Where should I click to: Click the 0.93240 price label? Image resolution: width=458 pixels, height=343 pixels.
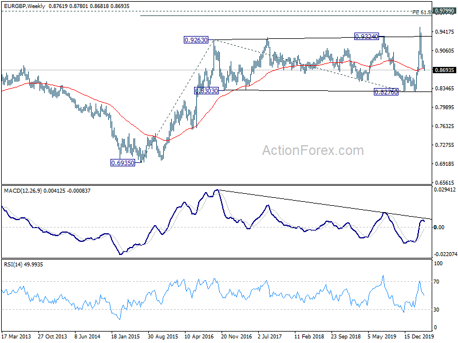click(x=366, y=37)
